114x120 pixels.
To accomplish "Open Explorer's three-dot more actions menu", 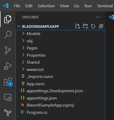I will 98,17.
